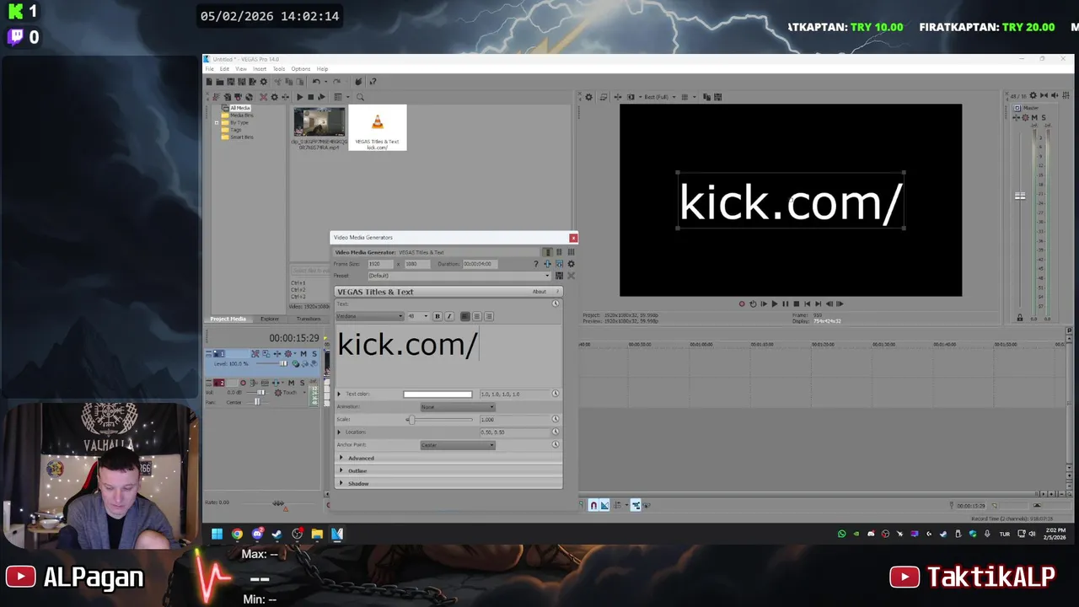Create a new project from the toolbar
The width and height of the screenshot is (1079, 607).
209,82
